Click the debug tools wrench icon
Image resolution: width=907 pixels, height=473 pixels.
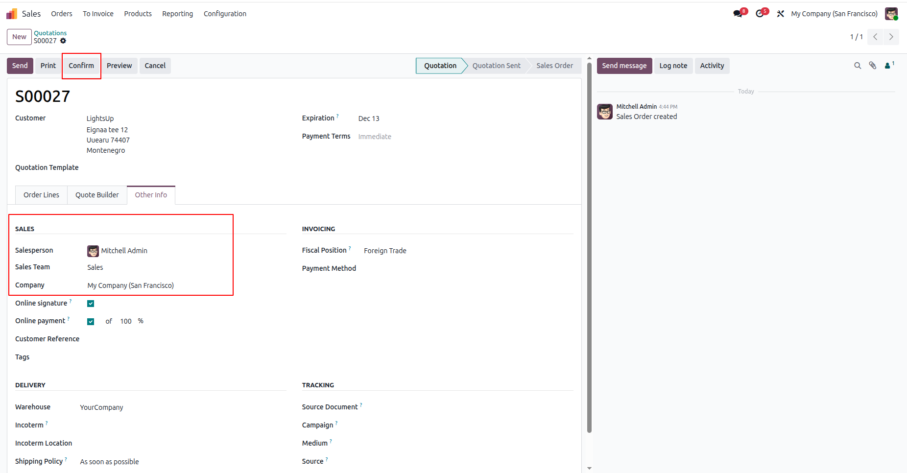pos(781,14)
